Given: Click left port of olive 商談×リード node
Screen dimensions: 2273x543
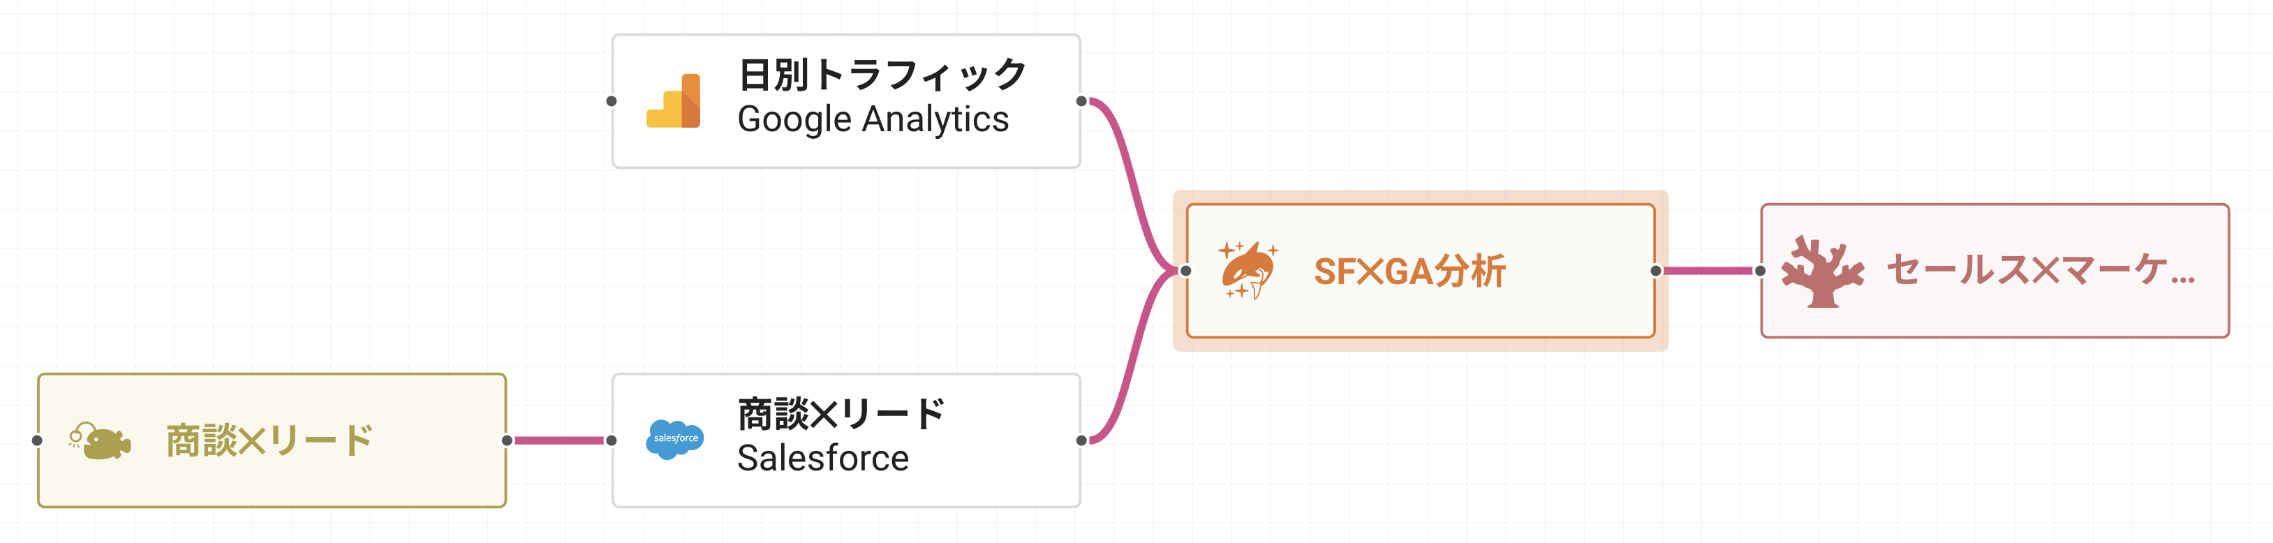Looking at the screenshot, I should tap(37, 440).
